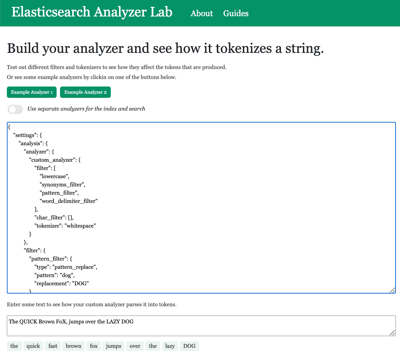Select the fast token chip
Viewport: 400px width, 355px height.
(x=52, y=346)
